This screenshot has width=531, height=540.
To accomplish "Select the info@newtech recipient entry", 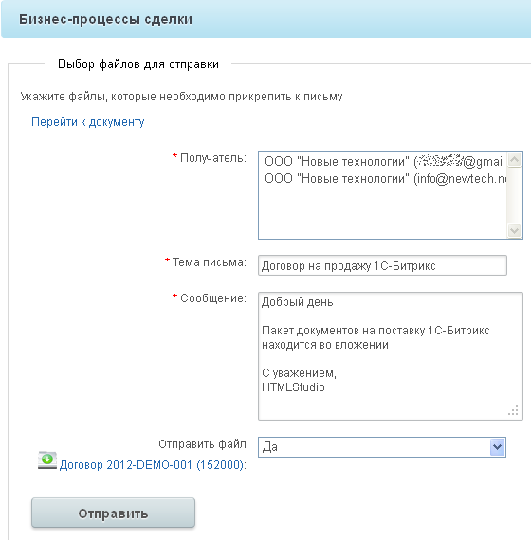I will pos(385,178).
